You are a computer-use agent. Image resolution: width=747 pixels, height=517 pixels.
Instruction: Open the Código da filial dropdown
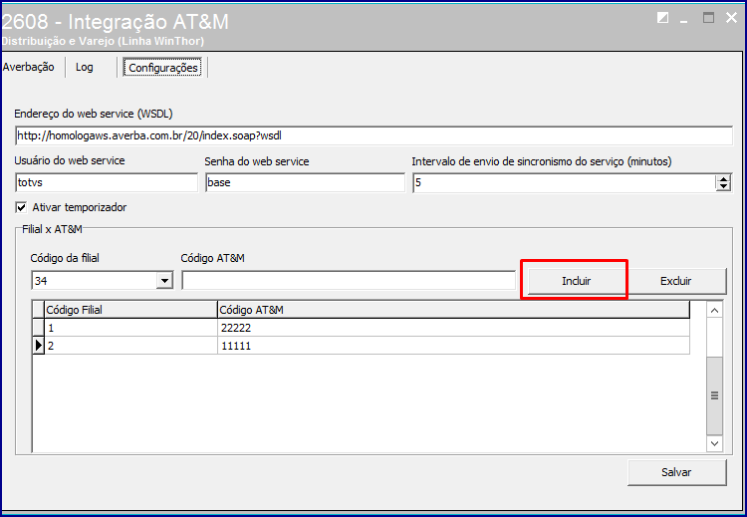click(164, 281)
